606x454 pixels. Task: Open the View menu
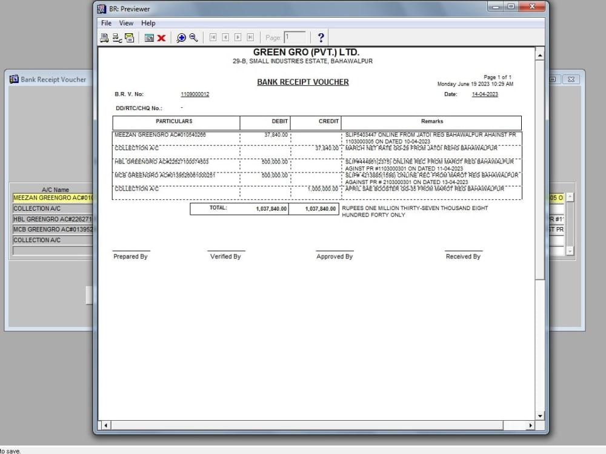126,23
